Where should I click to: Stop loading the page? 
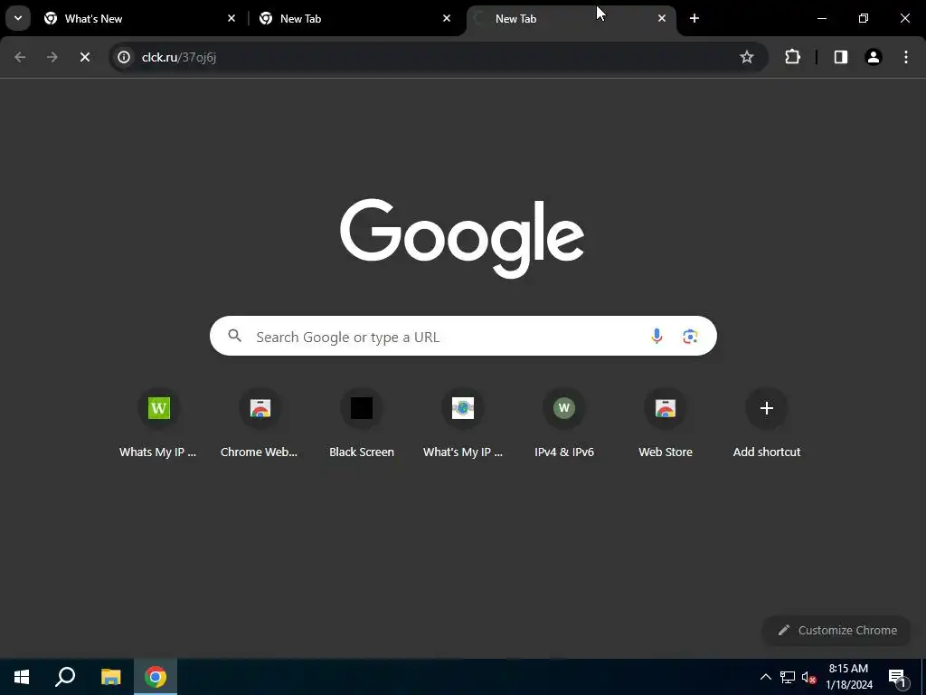(85, 57)
